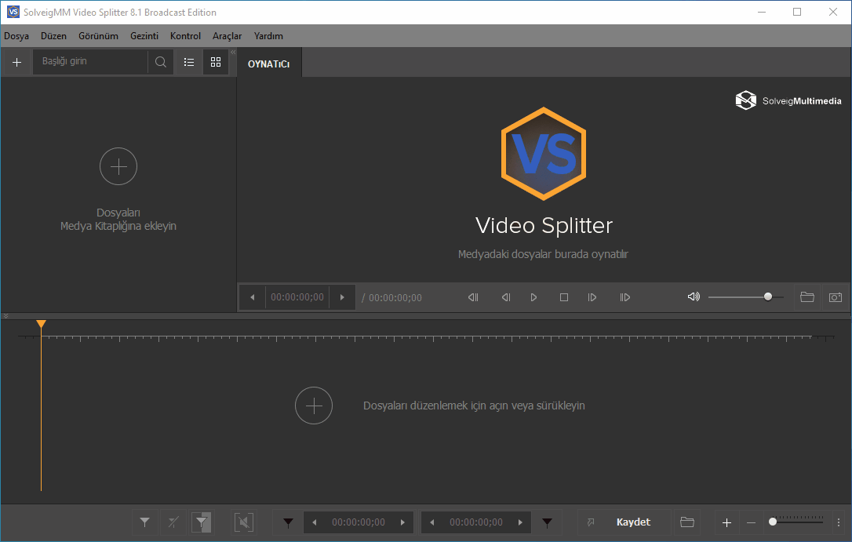Collapse the timeline panel using the small chevron
Screen dimensions: 852x542
[6, 316]
